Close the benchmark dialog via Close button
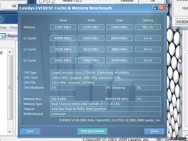 click(x=154, y=131)
